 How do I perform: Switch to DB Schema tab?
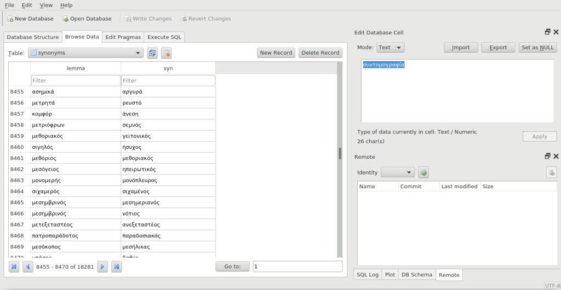click(x=417, y=275)
